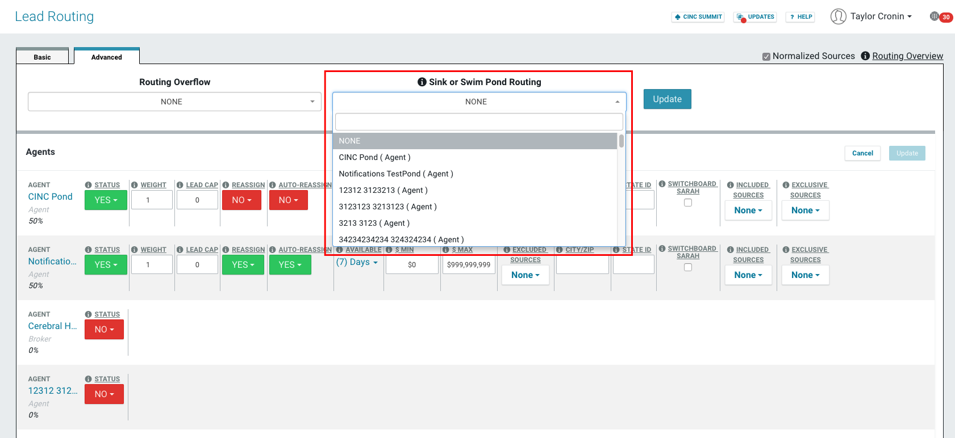Click the teal Update button
Viewport: 955px width, 438px height.
point(667,99)
